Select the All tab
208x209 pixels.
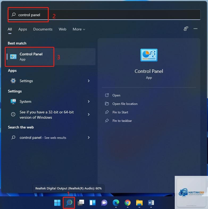tap(10, 29)
